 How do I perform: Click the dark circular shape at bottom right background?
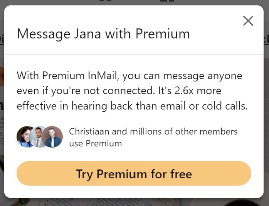[242, 203]
